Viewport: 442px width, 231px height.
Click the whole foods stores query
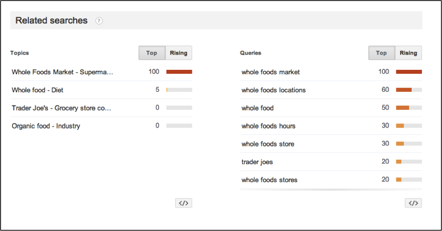270,180
